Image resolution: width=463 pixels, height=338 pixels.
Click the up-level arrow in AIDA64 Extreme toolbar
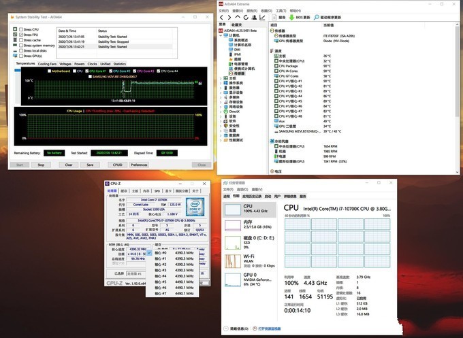(x=238, y=18)
